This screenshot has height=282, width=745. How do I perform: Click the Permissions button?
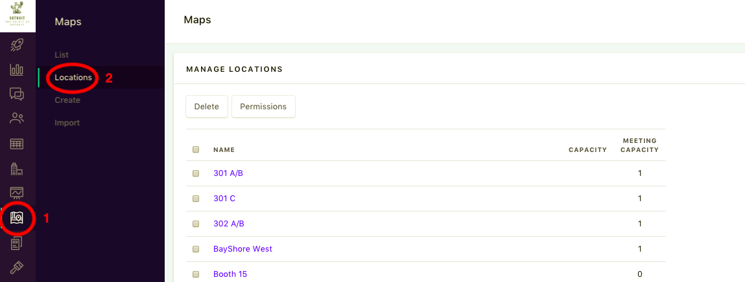(263, 106)
